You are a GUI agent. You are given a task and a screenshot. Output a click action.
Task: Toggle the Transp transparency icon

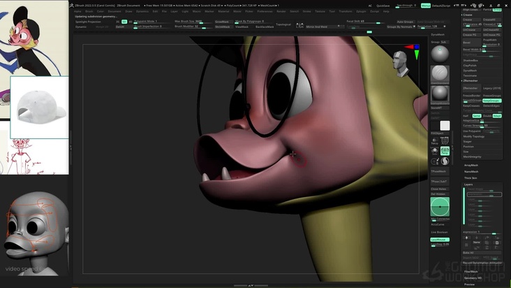coord(435,141)
